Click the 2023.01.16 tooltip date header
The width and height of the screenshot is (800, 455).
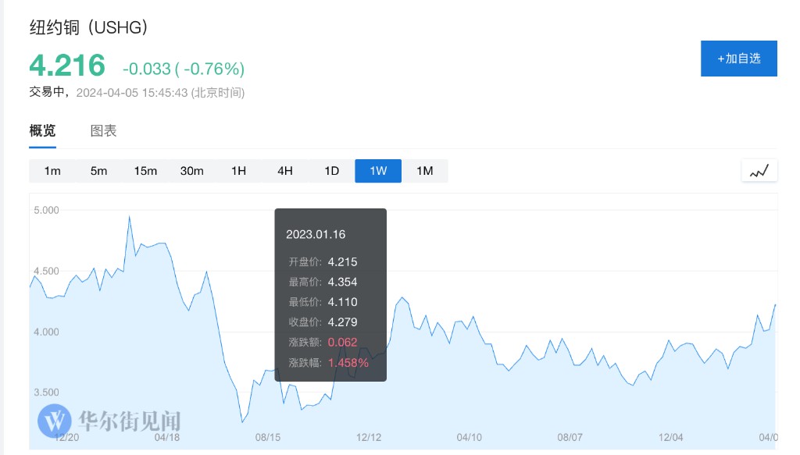pyautogui.click(x=316, y=234)
